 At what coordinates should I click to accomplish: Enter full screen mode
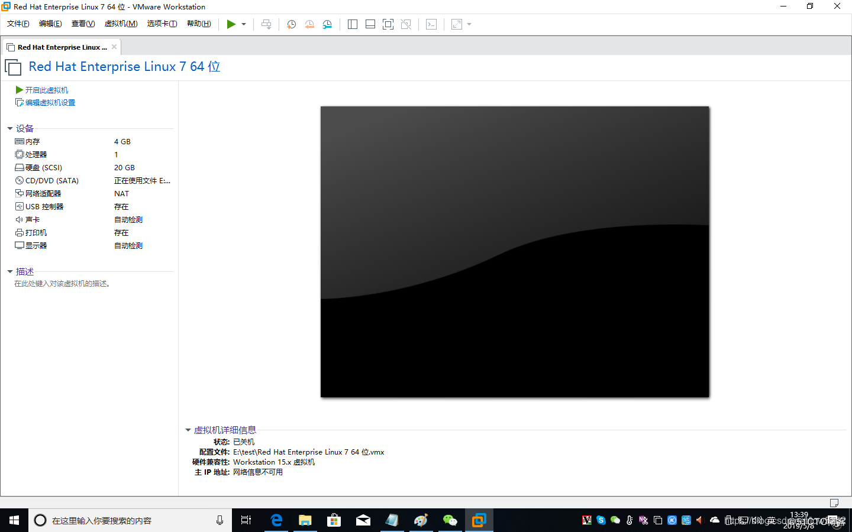388,24
